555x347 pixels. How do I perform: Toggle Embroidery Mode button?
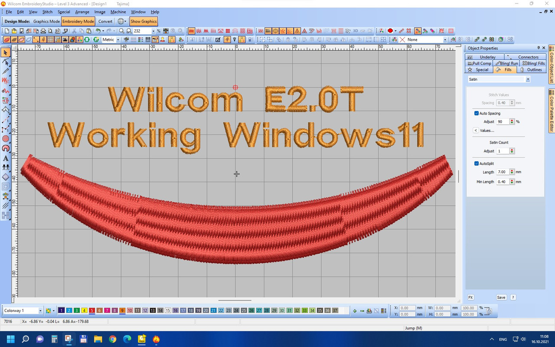click(78, 21)
